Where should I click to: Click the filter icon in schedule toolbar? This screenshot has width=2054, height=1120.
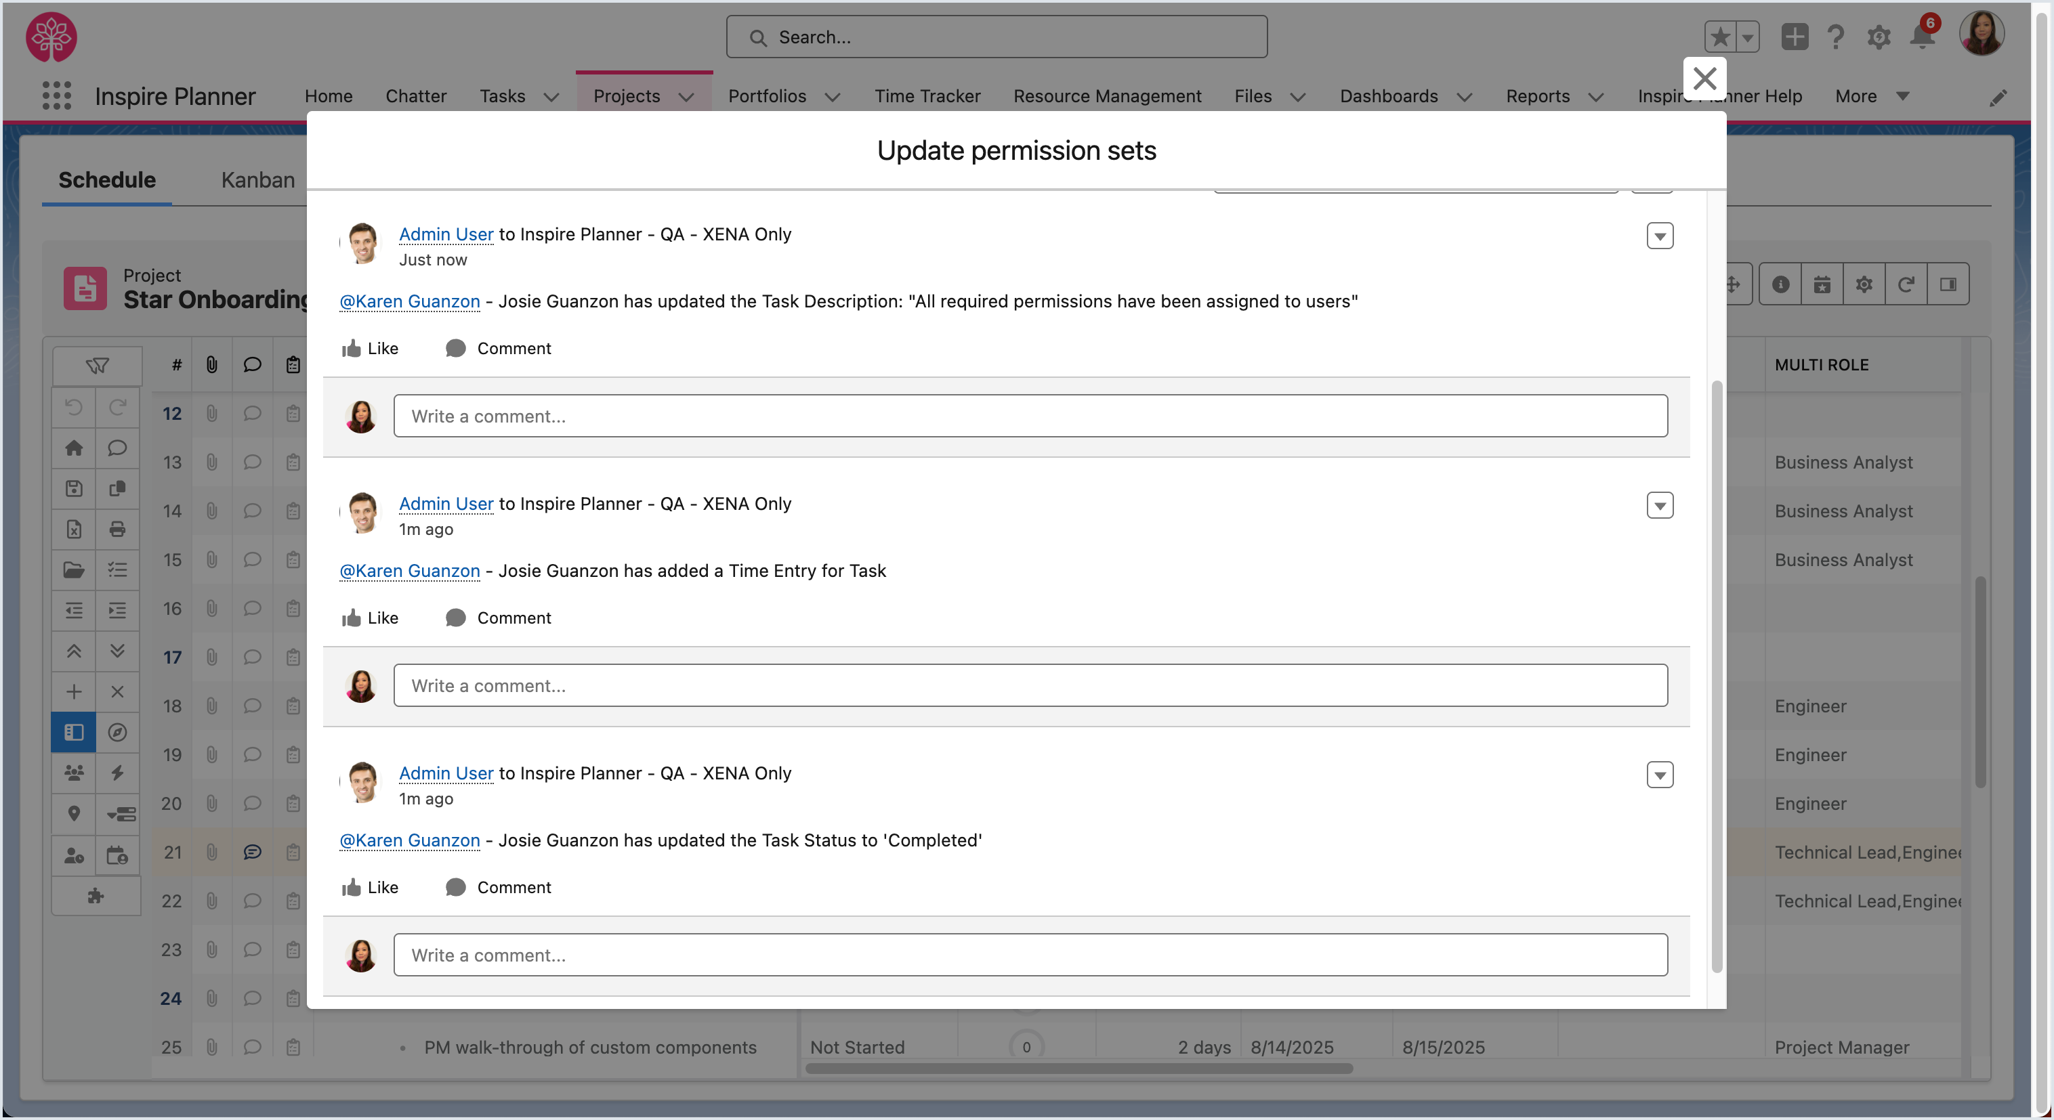pos(98,366)
